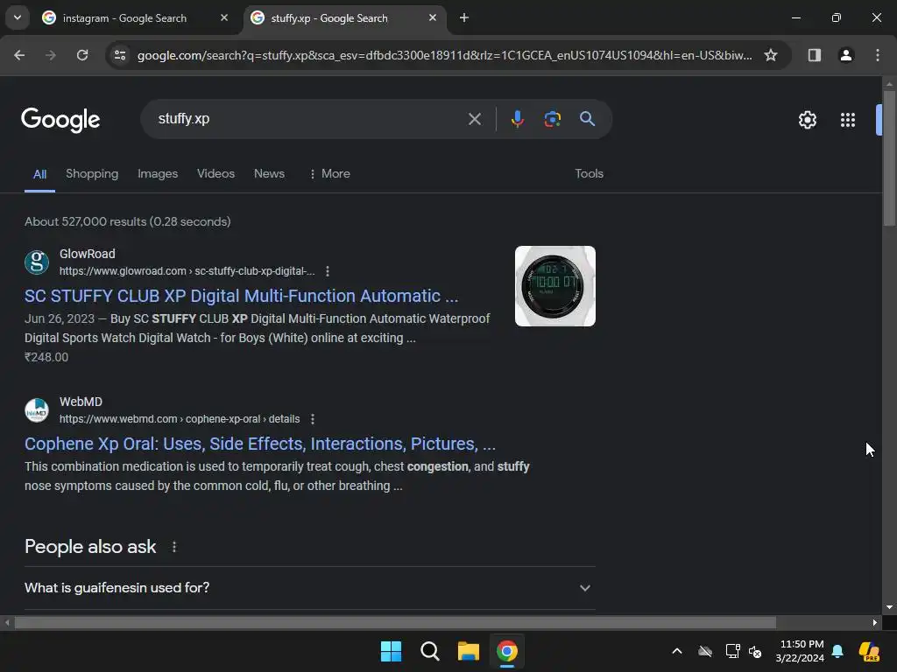Click the horizontal page scrollbar

click(395, 622)
